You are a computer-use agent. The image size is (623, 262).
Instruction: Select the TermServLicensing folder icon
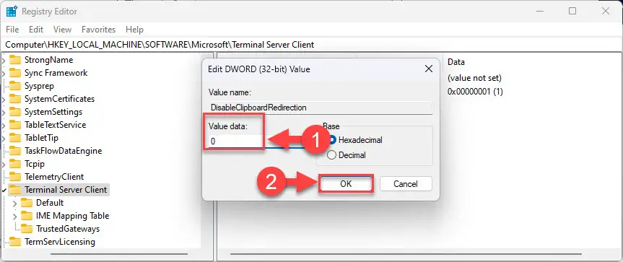pos(15,242)
